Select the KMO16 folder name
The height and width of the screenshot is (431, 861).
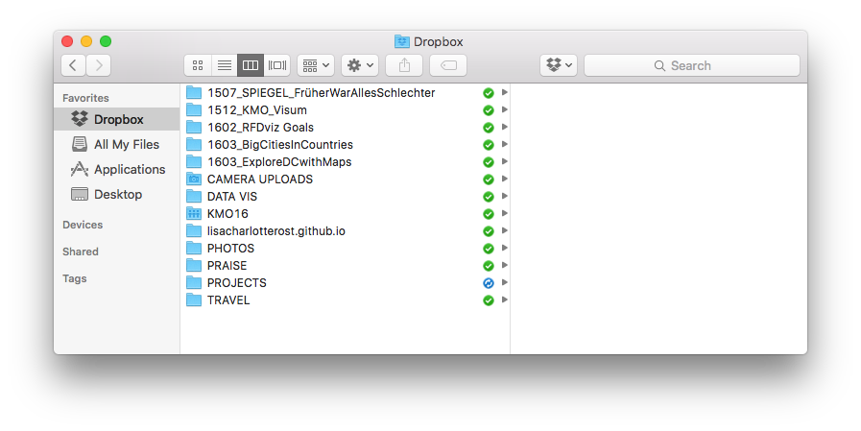[x=227, y=213]
